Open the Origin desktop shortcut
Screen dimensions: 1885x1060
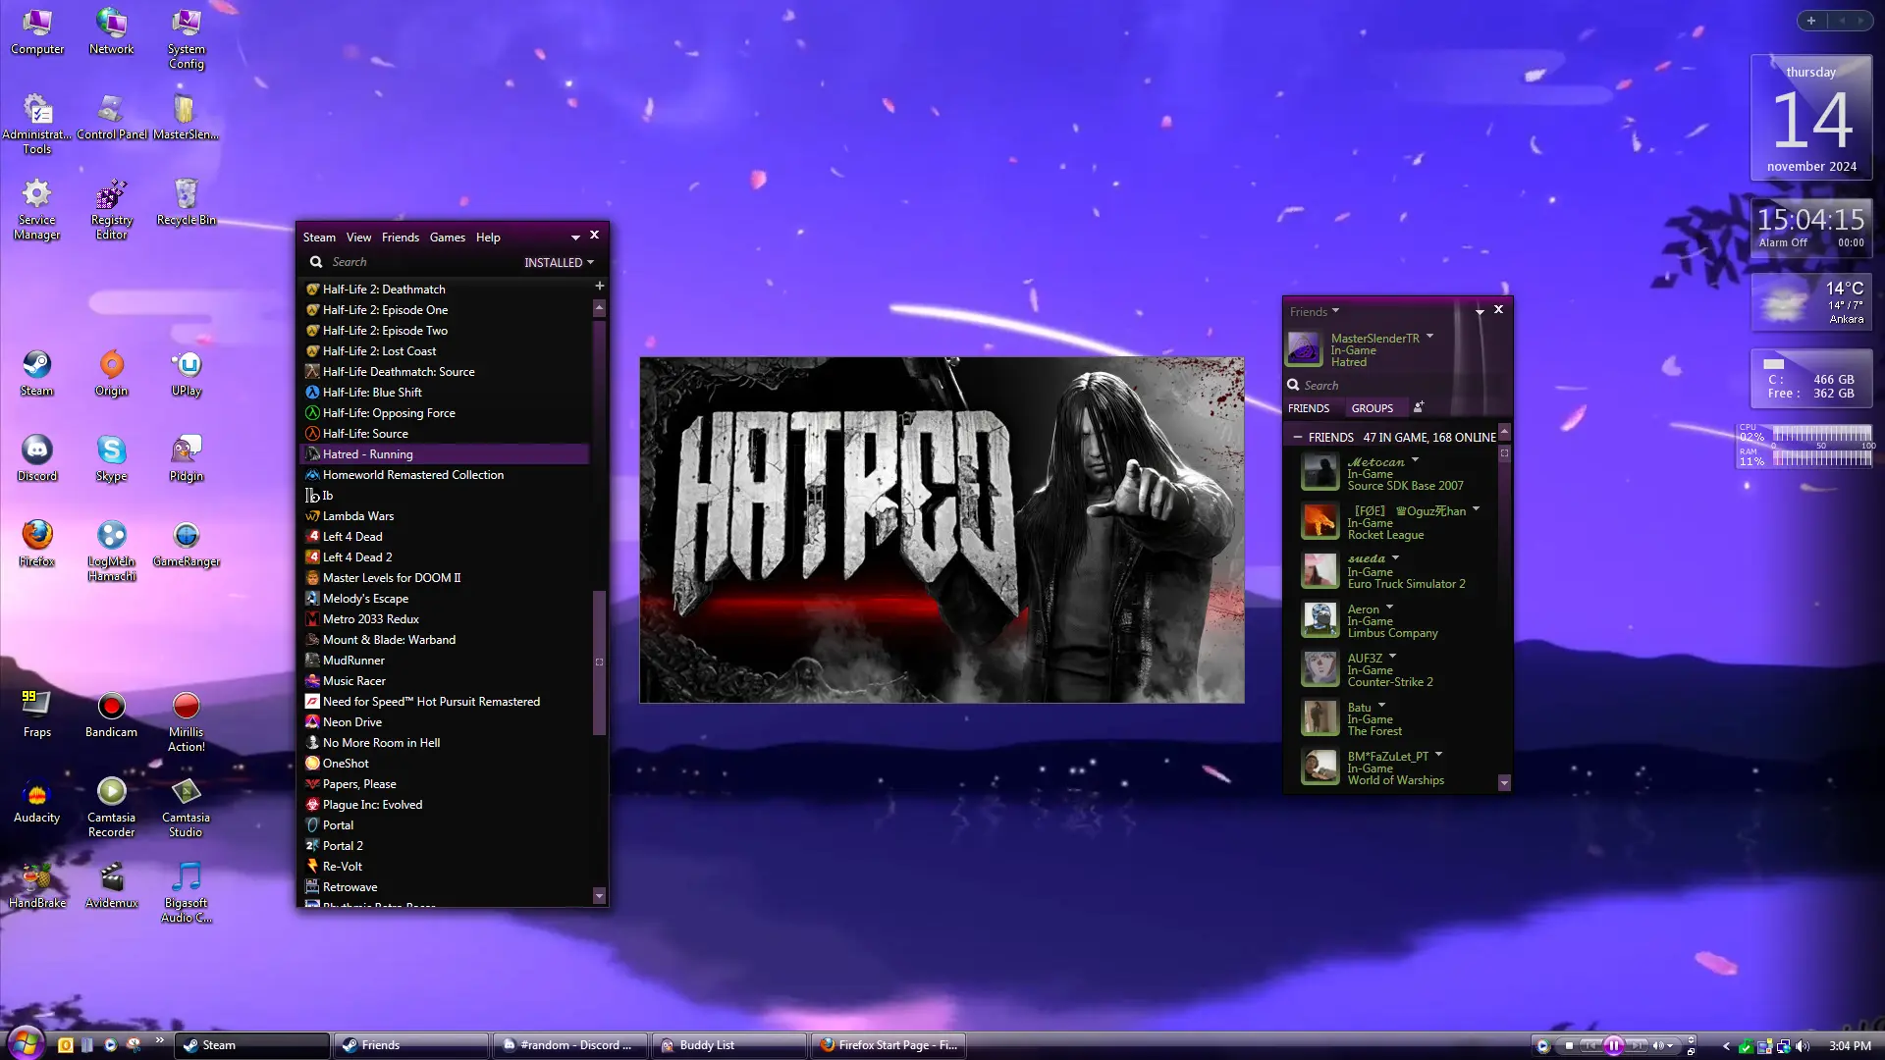tap(111, 374)
